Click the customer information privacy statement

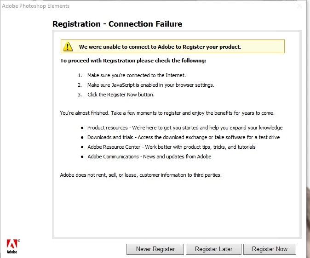point(141,175)
